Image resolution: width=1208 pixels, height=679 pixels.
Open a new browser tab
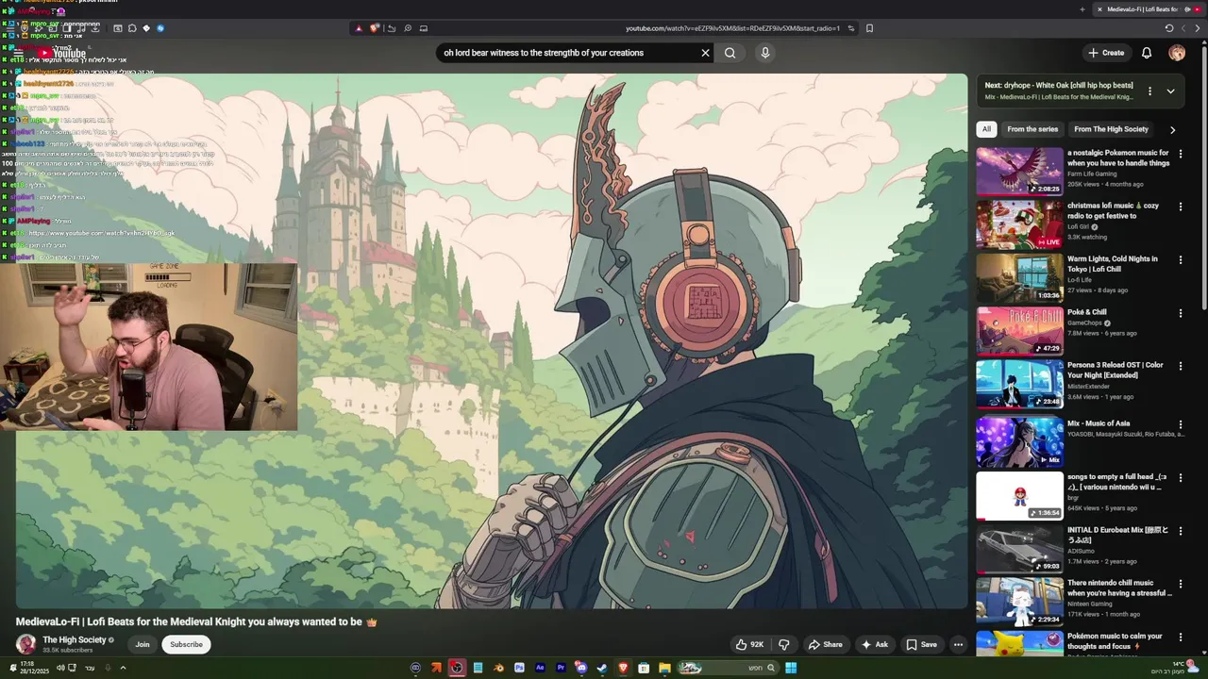(1082, 9)
